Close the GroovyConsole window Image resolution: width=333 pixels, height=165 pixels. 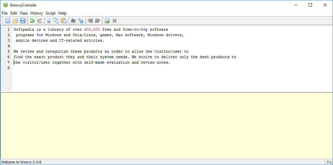(x=325, y=5)
